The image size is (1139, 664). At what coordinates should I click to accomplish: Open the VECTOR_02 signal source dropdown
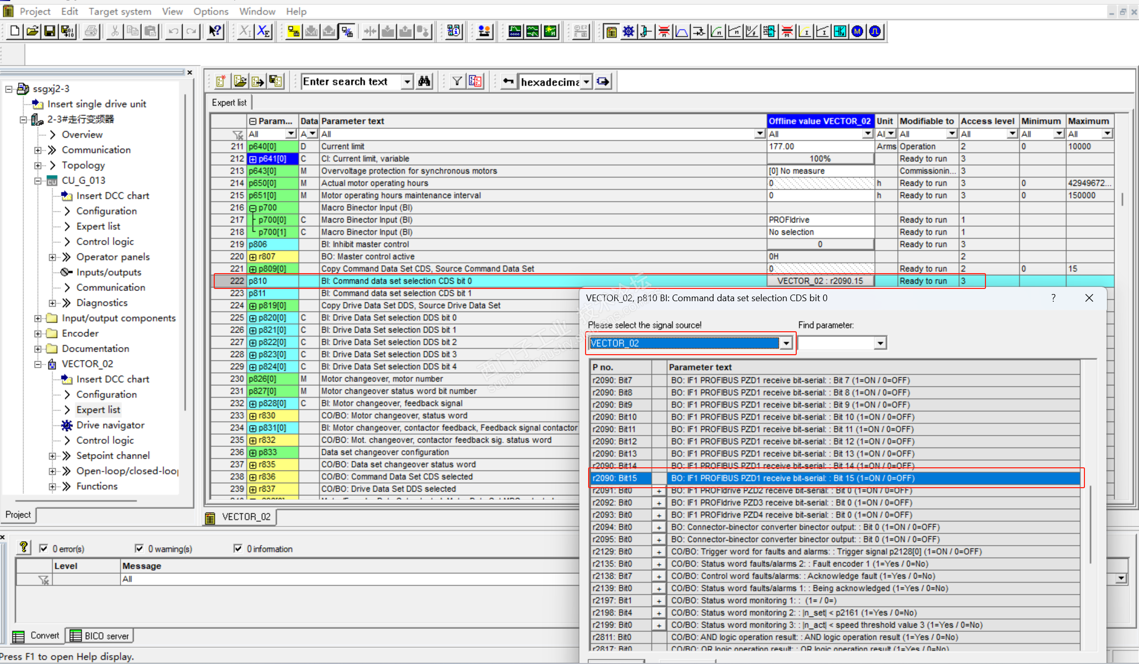pyautogui.click(x=786, y=343)
